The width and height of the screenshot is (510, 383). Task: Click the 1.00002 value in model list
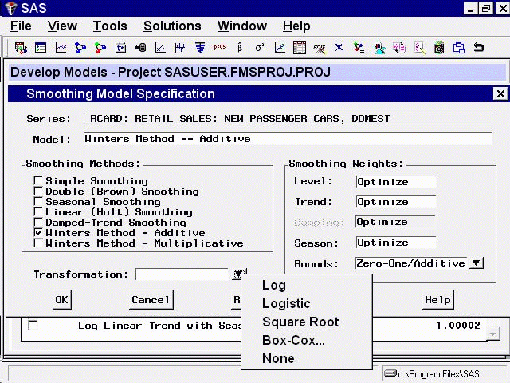(458, 325)
